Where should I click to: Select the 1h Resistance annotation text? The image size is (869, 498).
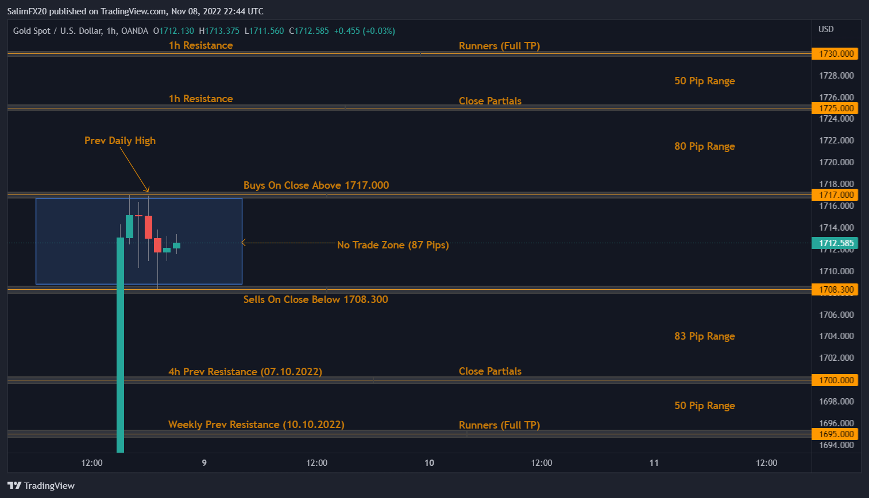[200, 45]
